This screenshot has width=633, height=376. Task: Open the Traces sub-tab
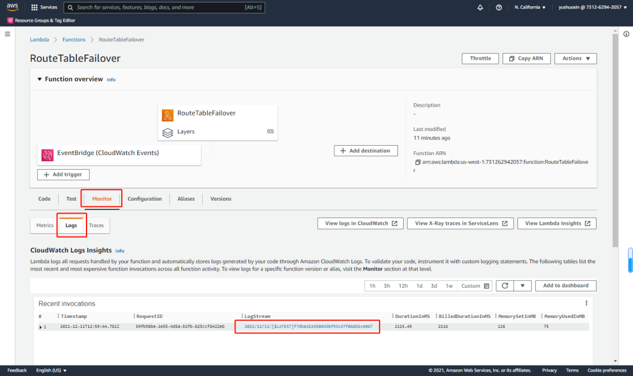pyautogui.click(x=96, y=225)
